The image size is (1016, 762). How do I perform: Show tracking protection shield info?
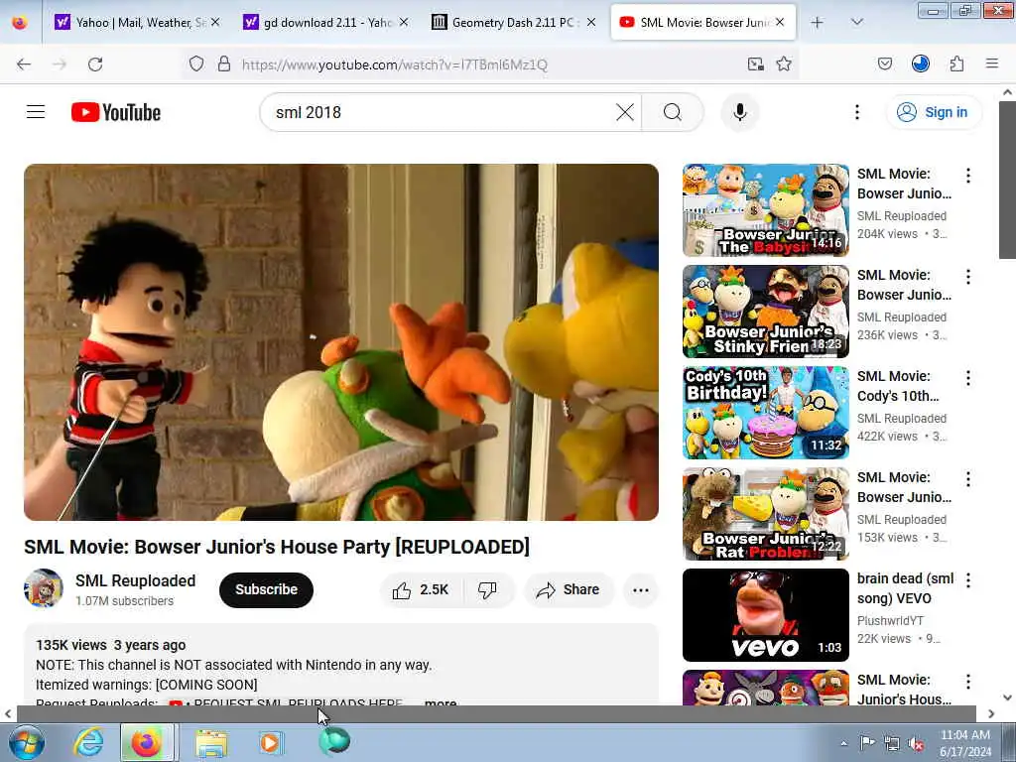(x=196, y=64)
